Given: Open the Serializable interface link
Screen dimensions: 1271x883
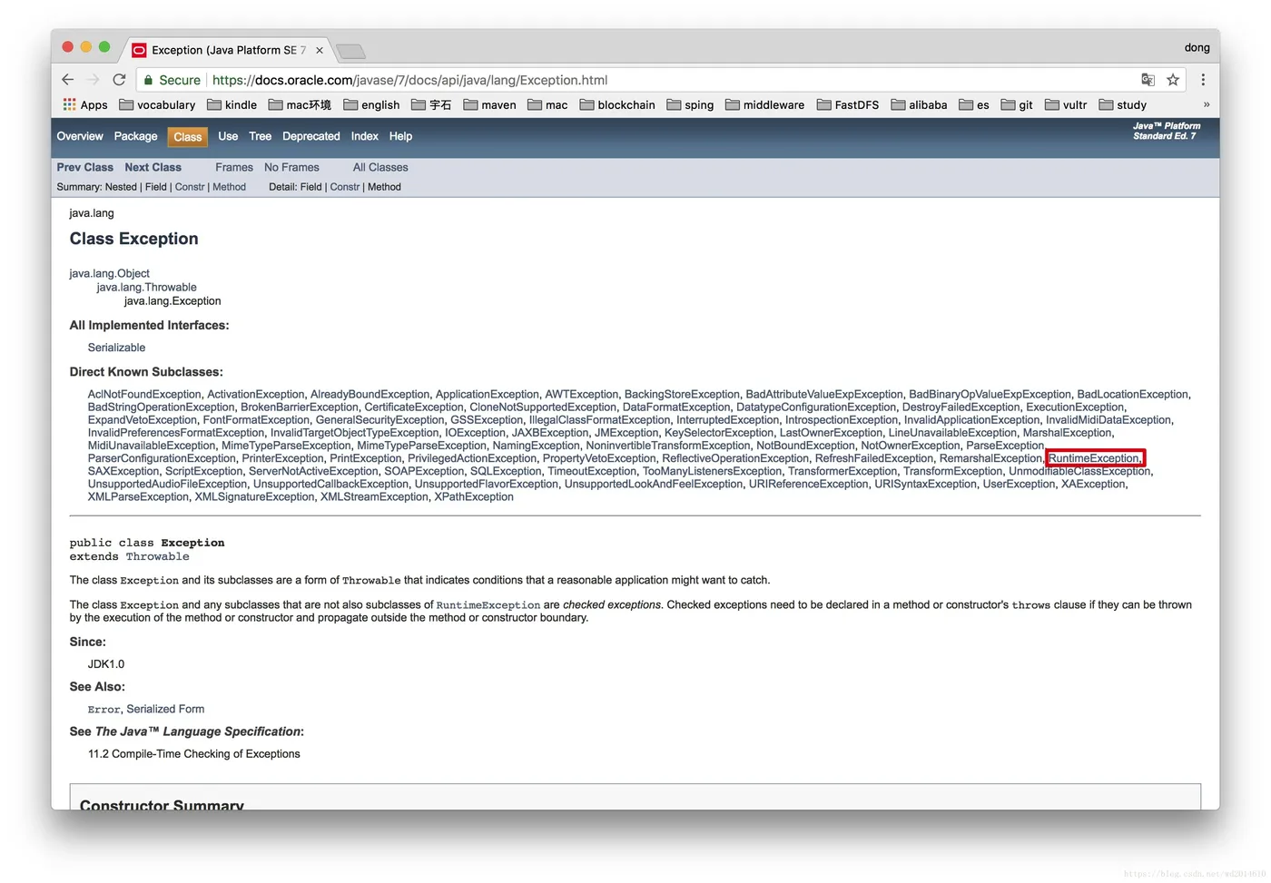Looking at the screenshot, I should point(116,348).
